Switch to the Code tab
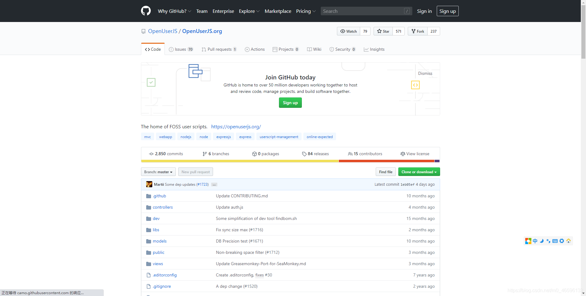Screen dimensions: 586x296 [153, 49]
